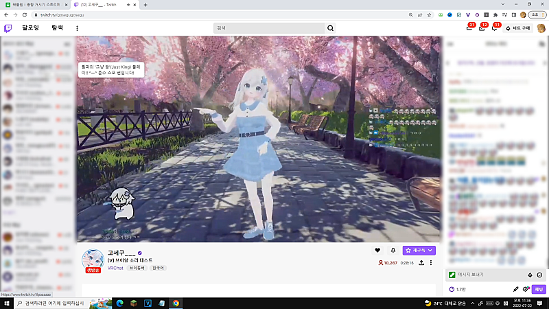Screen dimensions: 549x309
Task: Open the Bits icon in chat input
Action: click(x=530, y=275)
